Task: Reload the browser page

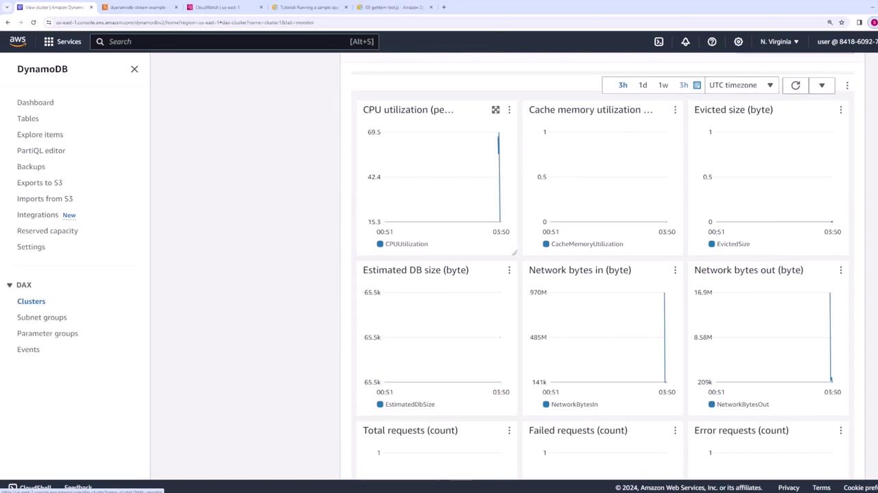Action: [33, 23]
